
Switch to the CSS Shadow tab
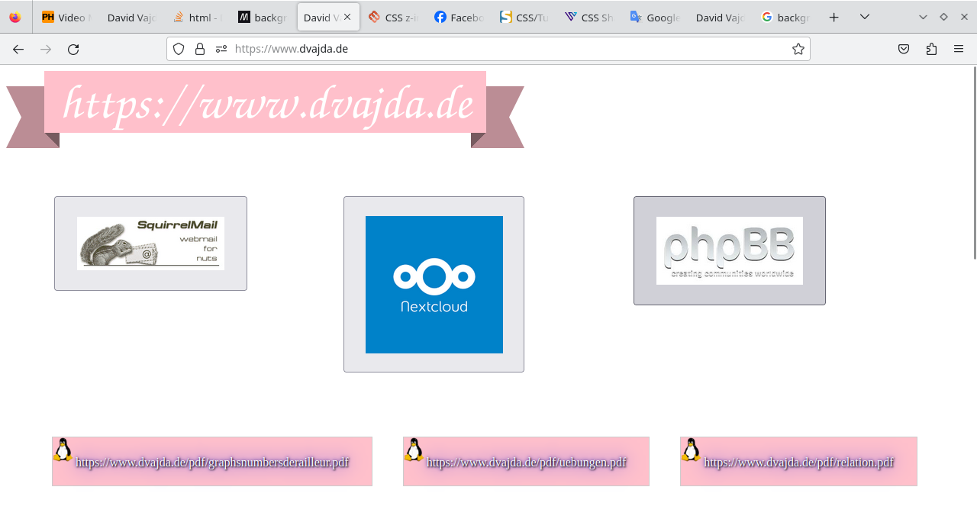click(x=589, y=17)
